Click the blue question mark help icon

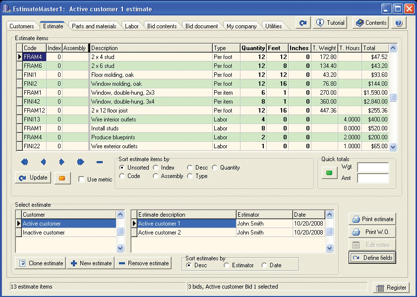tap(398, 23)
